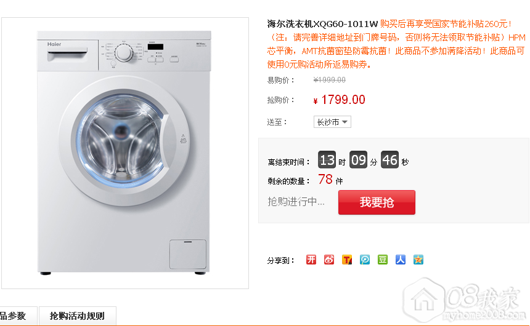Share to Tencent Weibo

(x=365, y=260)
